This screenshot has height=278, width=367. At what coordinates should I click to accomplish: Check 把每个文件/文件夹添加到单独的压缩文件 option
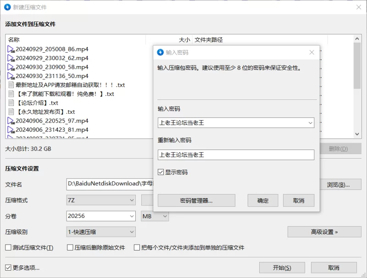pyautogui.click(x=137, y=248)
